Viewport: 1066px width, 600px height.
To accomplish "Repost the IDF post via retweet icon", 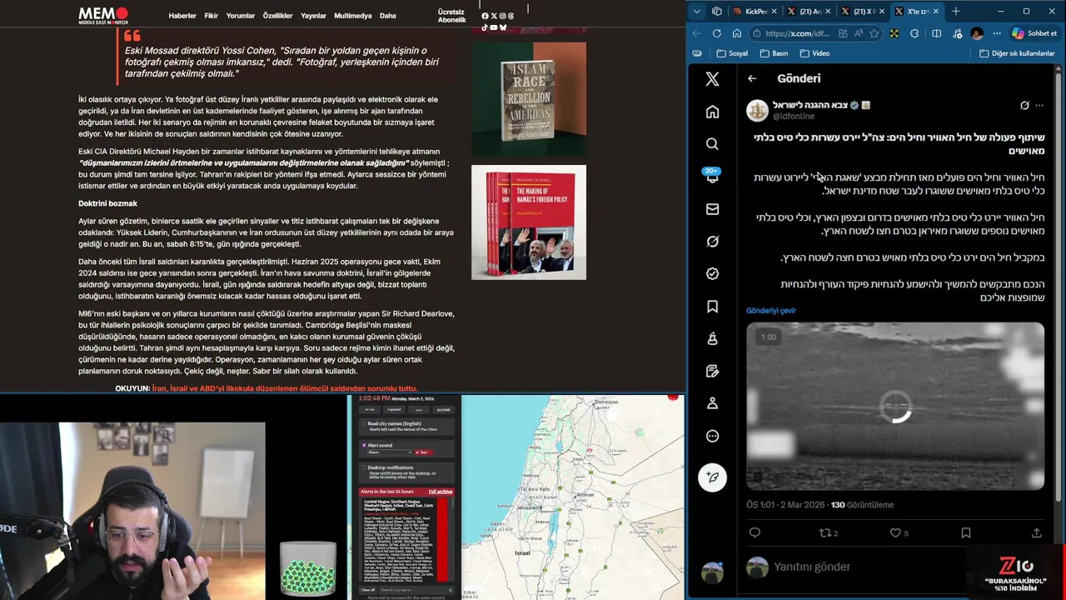I will click(x=825, y=532).
